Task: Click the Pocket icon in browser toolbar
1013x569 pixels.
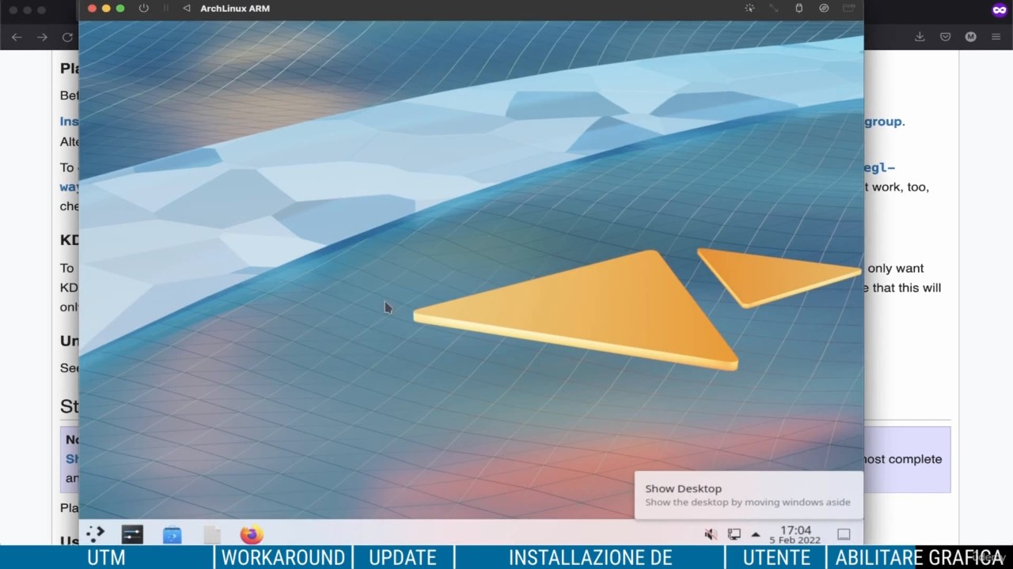Action: point(945,37)
